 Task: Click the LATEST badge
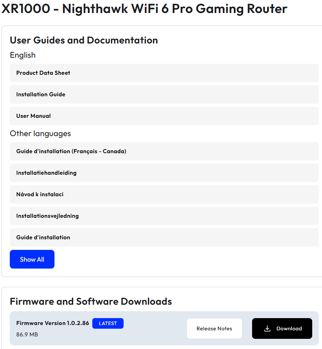pyautogui.click(x=108, y=323)
